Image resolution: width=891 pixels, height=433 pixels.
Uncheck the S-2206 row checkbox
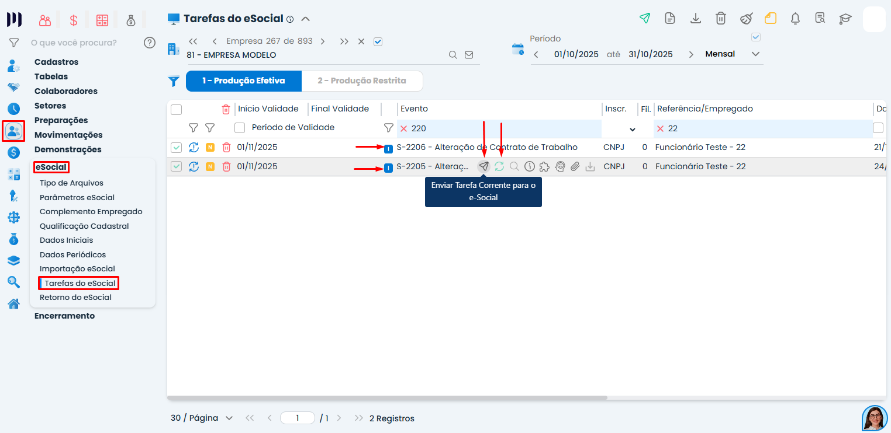click(177, 147)
